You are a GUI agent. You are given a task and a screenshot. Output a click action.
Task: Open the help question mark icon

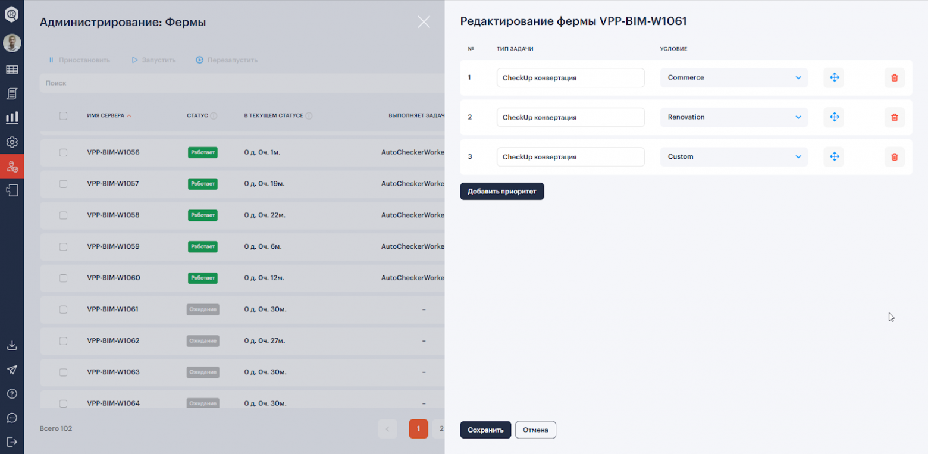[12, 394]
